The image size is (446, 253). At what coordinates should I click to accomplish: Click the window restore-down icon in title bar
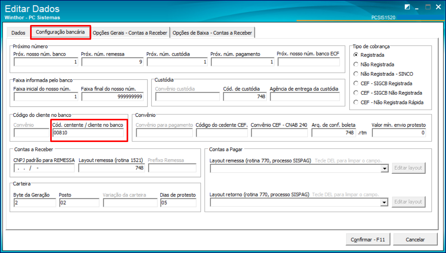pyautogui.click(x=407, y=7)
